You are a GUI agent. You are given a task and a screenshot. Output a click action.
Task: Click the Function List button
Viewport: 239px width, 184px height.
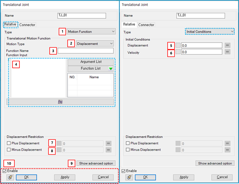[x=91, y=69]
